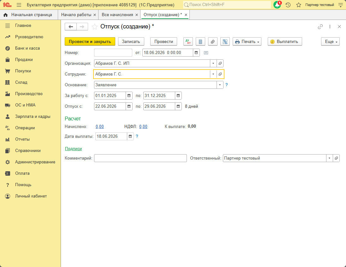Open Начислено amount 0,00 link
Viewport: 346px width, 267px height.
(x=100, y=126)
